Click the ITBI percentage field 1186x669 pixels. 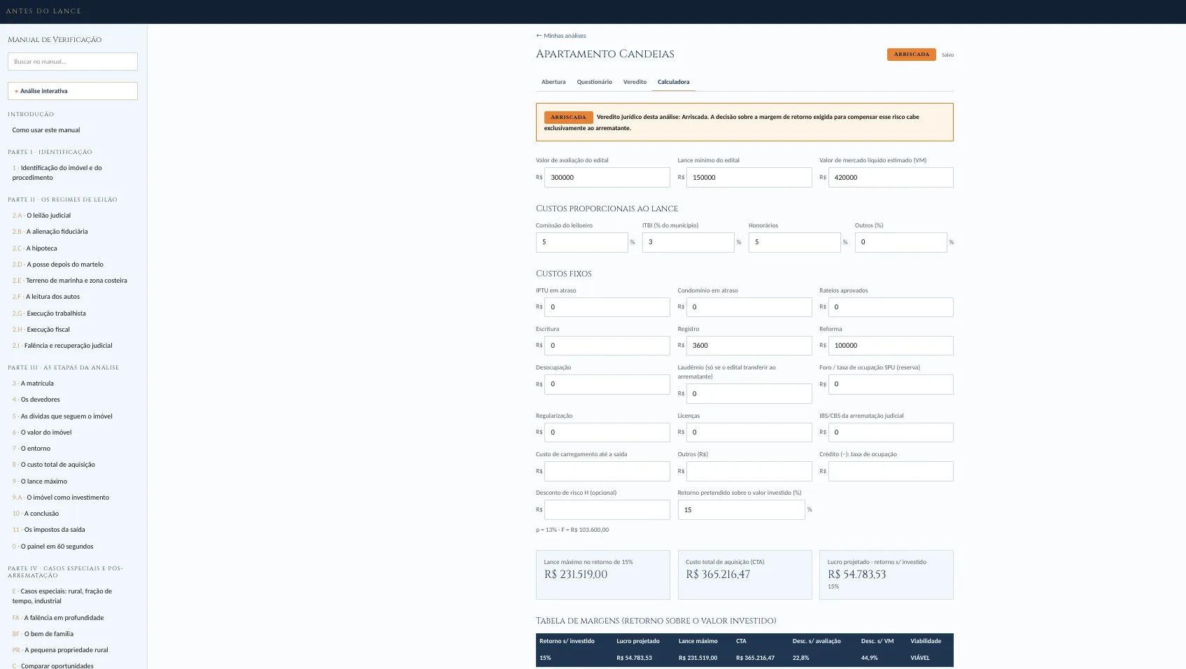pos(688,242)
